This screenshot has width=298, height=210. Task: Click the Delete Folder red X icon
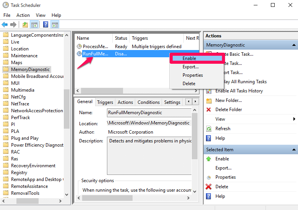[209, 110]
